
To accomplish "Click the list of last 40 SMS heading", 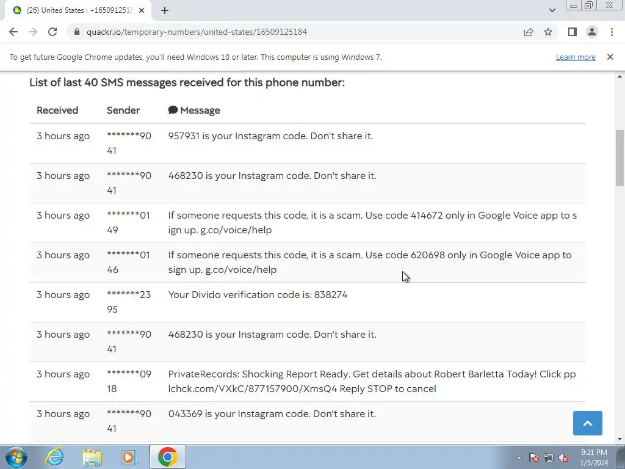I will 187,82.
